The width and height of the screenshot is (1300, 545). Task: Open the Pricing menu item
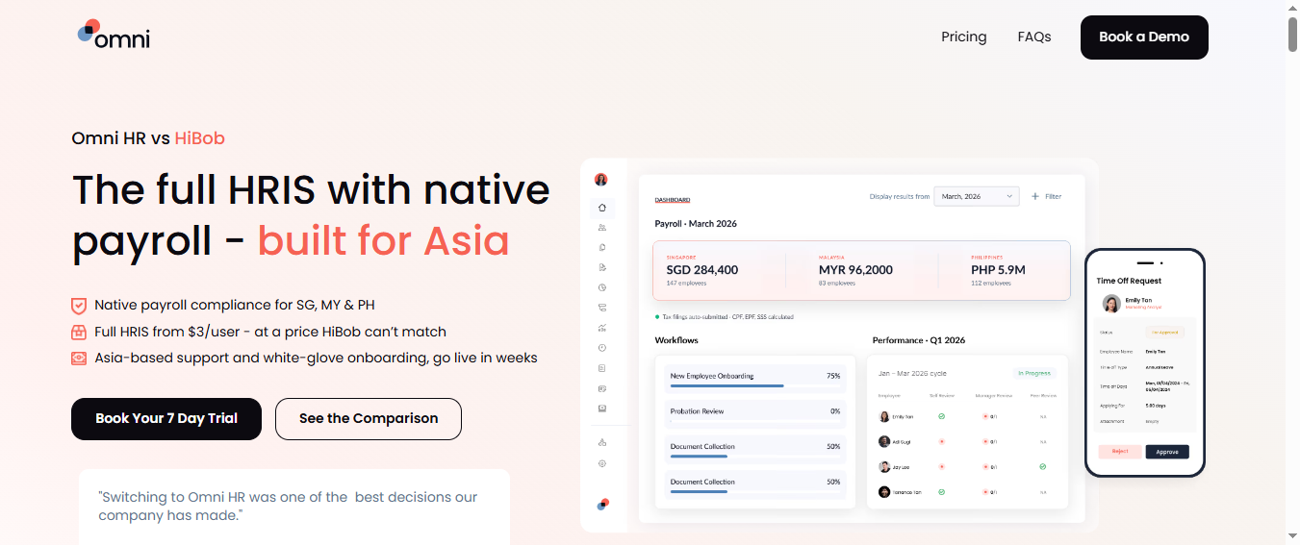964,37
